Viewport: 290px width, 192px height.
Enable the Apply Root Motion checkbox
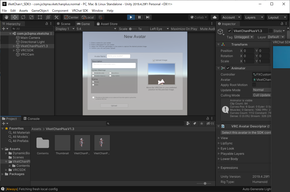click(254, 85)
